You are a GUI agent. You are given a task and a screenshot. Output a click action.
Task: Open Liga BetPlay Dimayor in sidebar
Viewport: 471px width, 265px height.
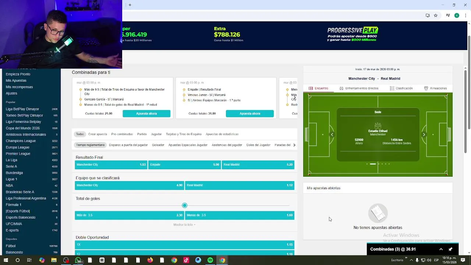(22, 109)
